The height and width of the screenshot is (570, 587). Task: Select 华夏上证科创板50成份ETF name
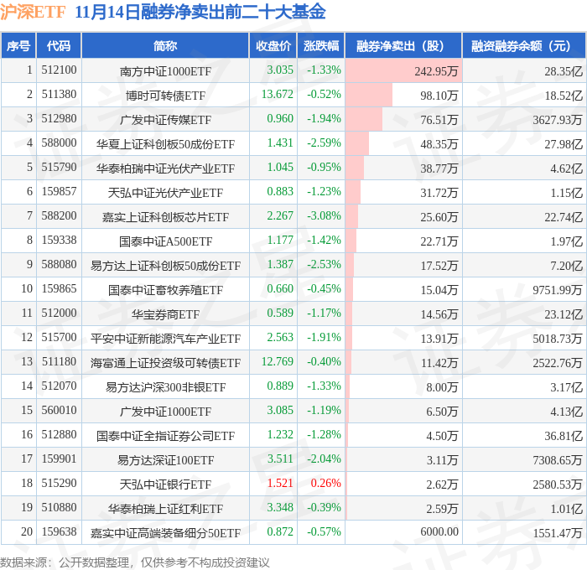point(165,144)
